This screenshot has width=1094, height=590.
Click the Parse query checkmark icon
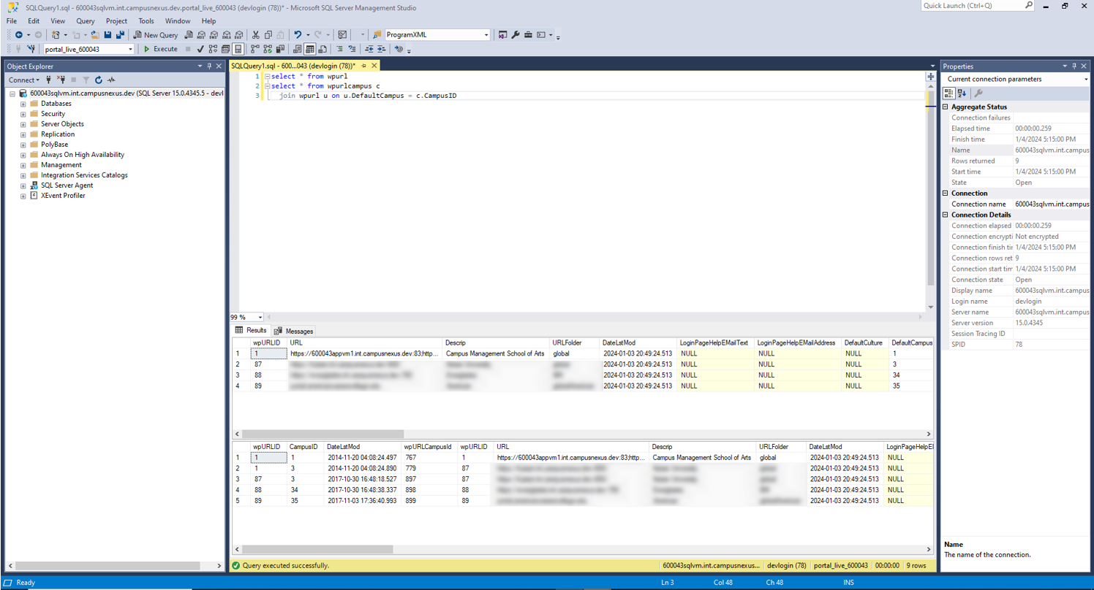point(200,49)
